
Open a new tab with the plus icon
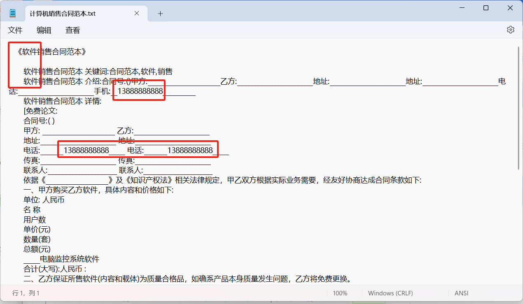pyautogui.click(x=160, y=13)
